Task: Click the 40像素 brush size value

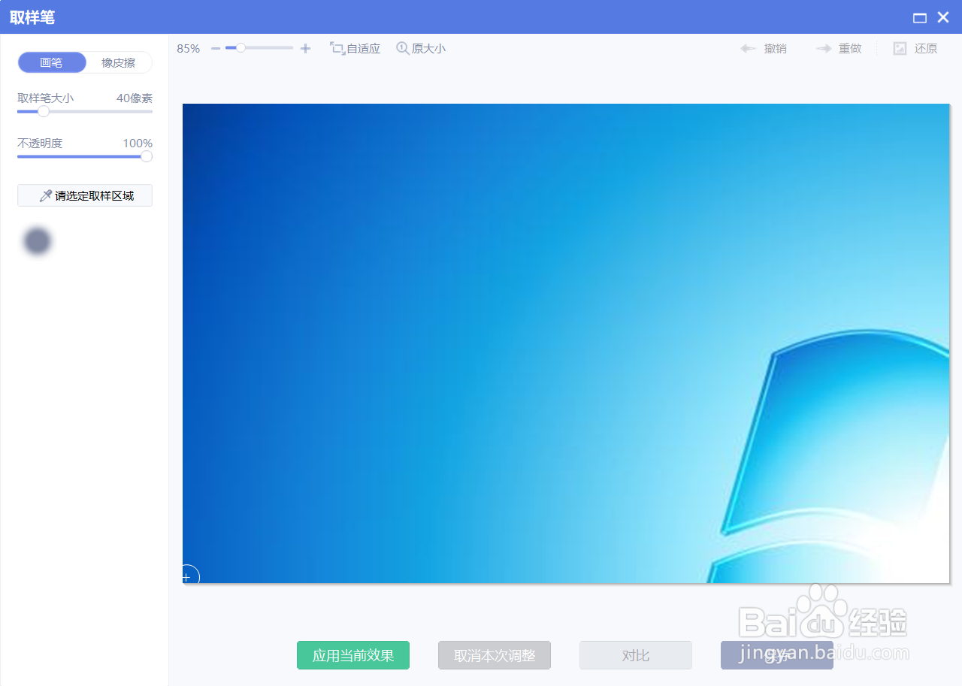Action: coord(135,98)
